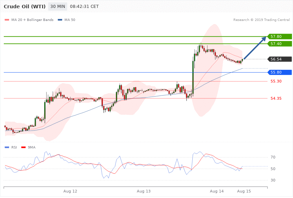
Task: Click the 57.80 resistance price tag
Action: click(280, 36)
